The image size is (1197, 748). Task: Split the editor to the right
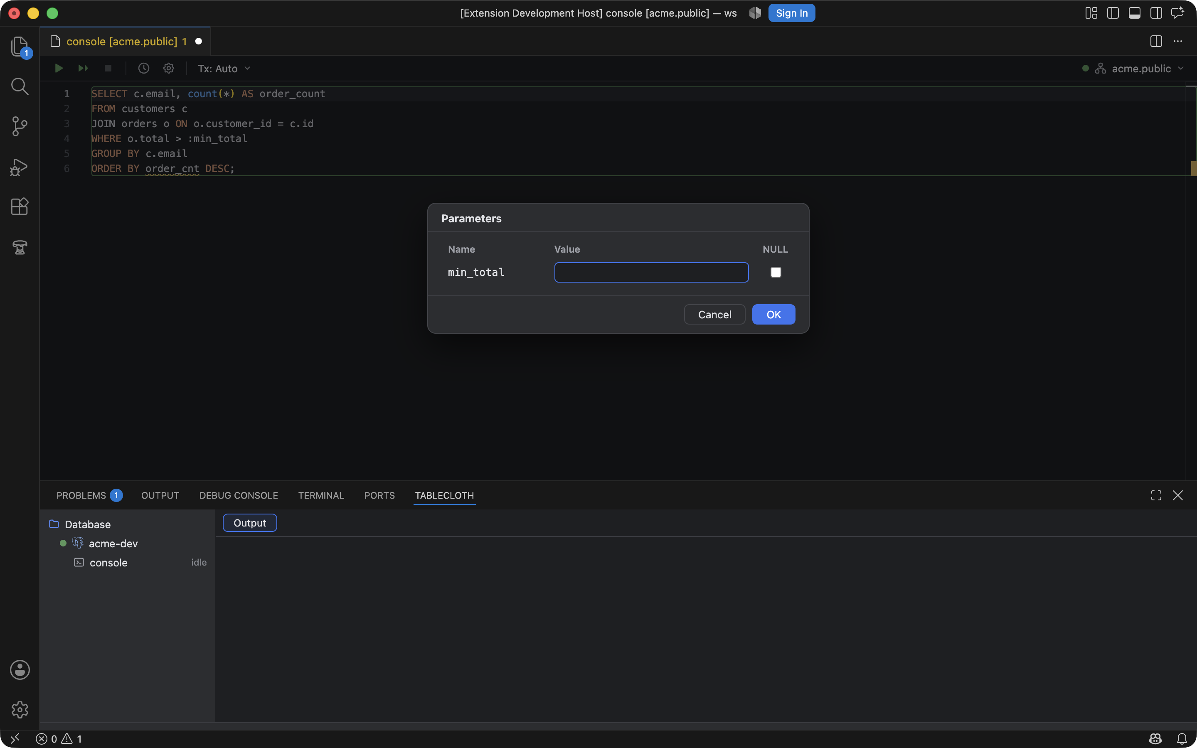(1156, 41)
